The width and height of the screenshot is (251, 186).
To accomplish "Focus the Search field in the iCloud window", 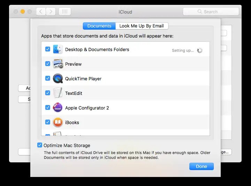I will coord(211,11).
